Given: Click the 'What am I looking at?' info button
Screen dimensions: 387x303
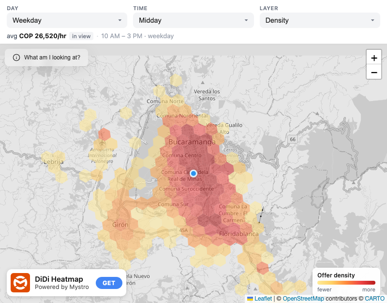Looking at the screenshot, I should (46, 58).
